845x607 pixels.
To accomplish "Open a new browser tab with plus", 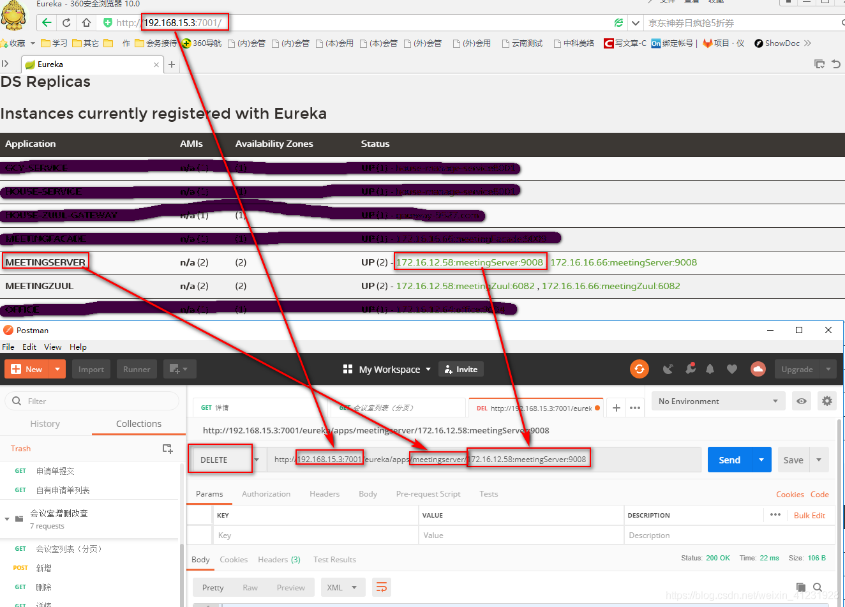I will (x=172, y=64).
